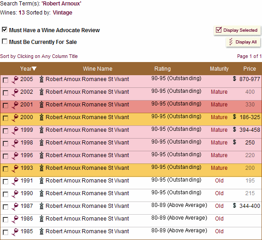Tick the checkbox for the 2002 wine
262x240 pixels.
coord(5,93)
